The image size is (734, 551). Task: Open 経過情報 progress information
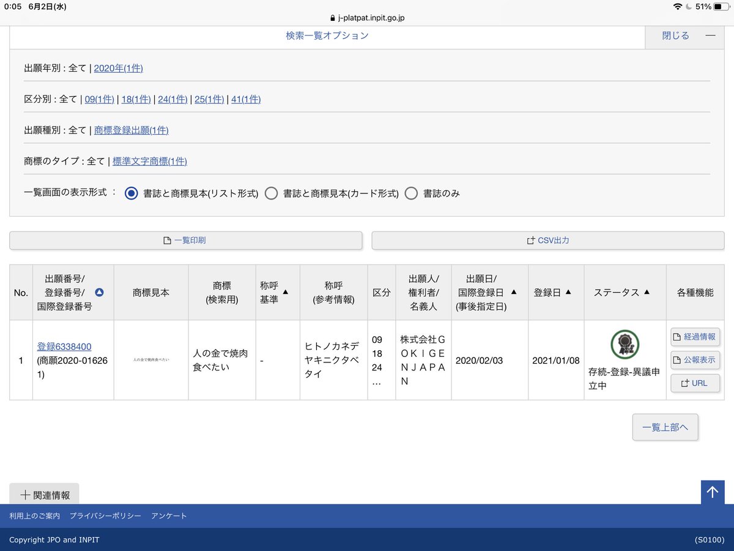click(x=695, y=337)
